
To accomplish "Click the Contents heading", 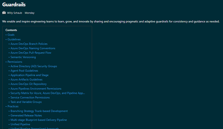I will (x=11, y=30).
